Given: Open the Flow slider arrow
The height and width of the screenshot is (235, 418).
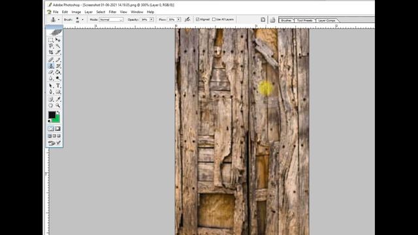Looking at the screenshot, I should 178,20.
